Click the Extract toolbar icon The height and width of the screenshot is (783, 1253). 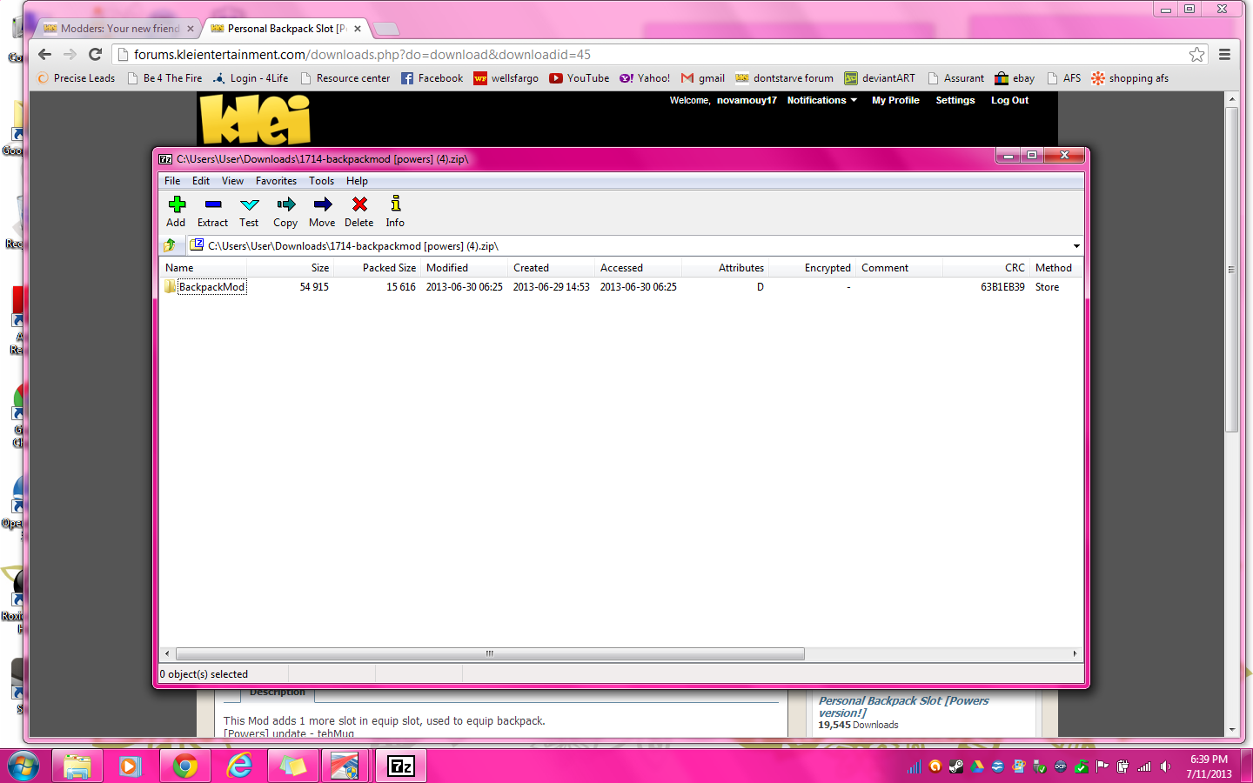click(213, 204)
